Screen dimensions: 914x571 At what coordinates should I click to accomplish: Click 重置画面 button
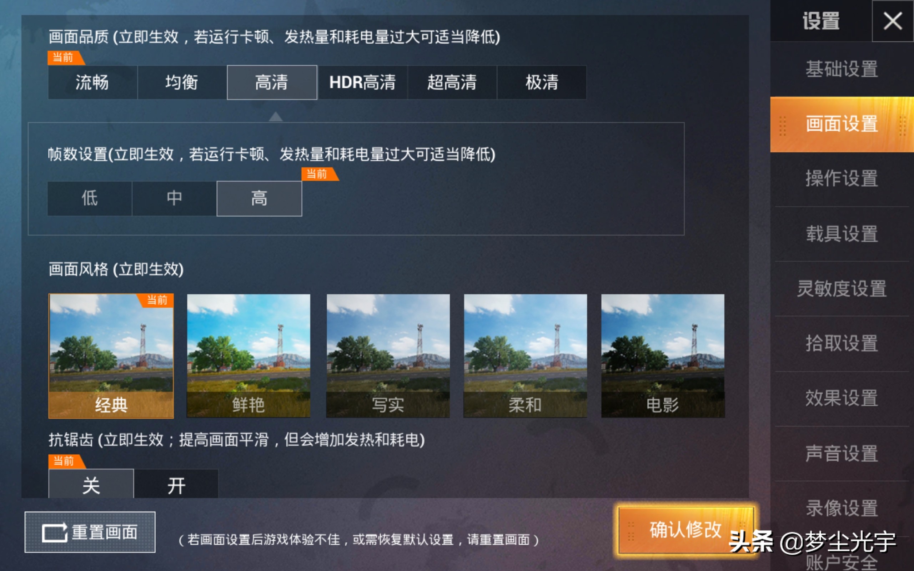click(x=90, y=532)
